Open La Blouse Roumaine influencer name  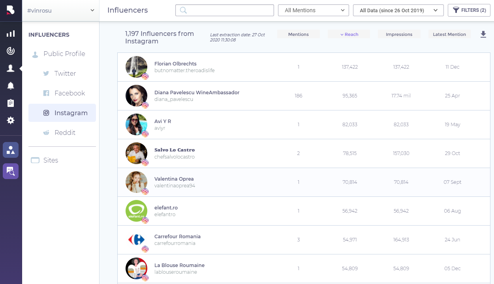(179, 265)
